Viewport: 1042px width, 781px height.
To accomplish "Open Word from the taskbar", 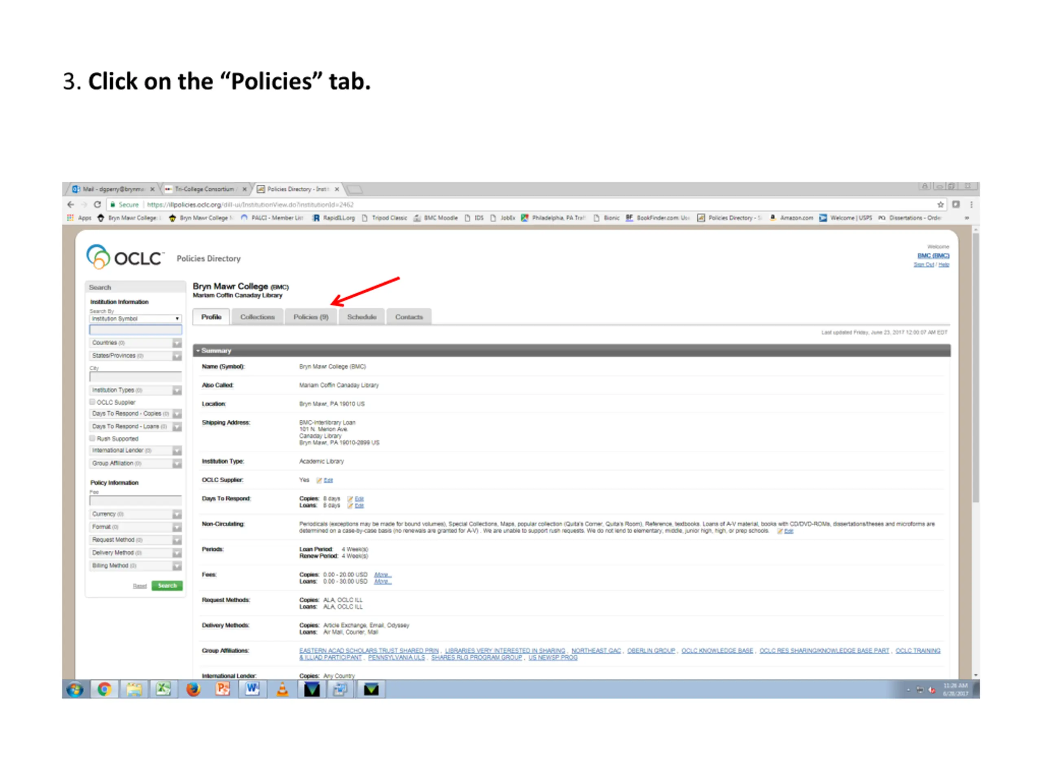I will pyautogui.click(x=252, y=689).
